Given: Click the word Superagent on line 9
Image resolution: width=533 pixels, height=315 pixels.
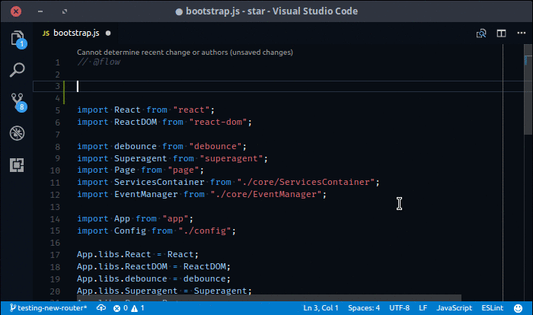Looking at the screenshot, I should pos(140,158).
